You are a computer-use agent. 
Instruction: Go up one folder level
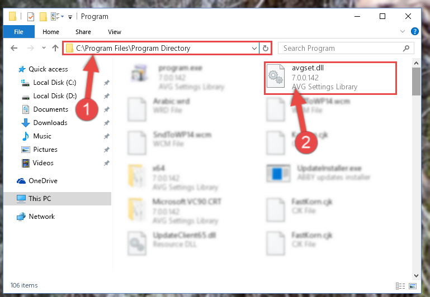[x=55, y=48]
